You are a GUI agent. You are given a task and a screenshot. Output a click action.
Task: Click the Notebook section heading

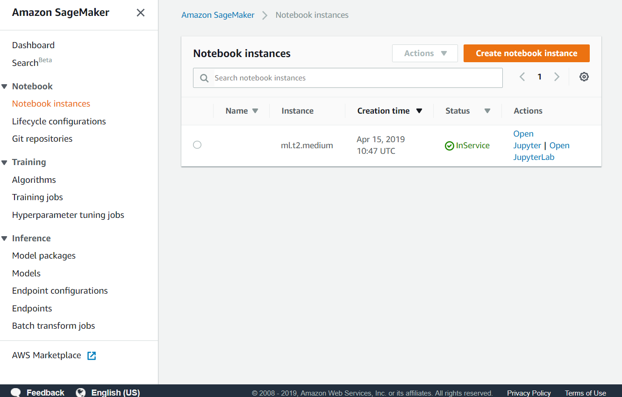(x=32, y=87)
